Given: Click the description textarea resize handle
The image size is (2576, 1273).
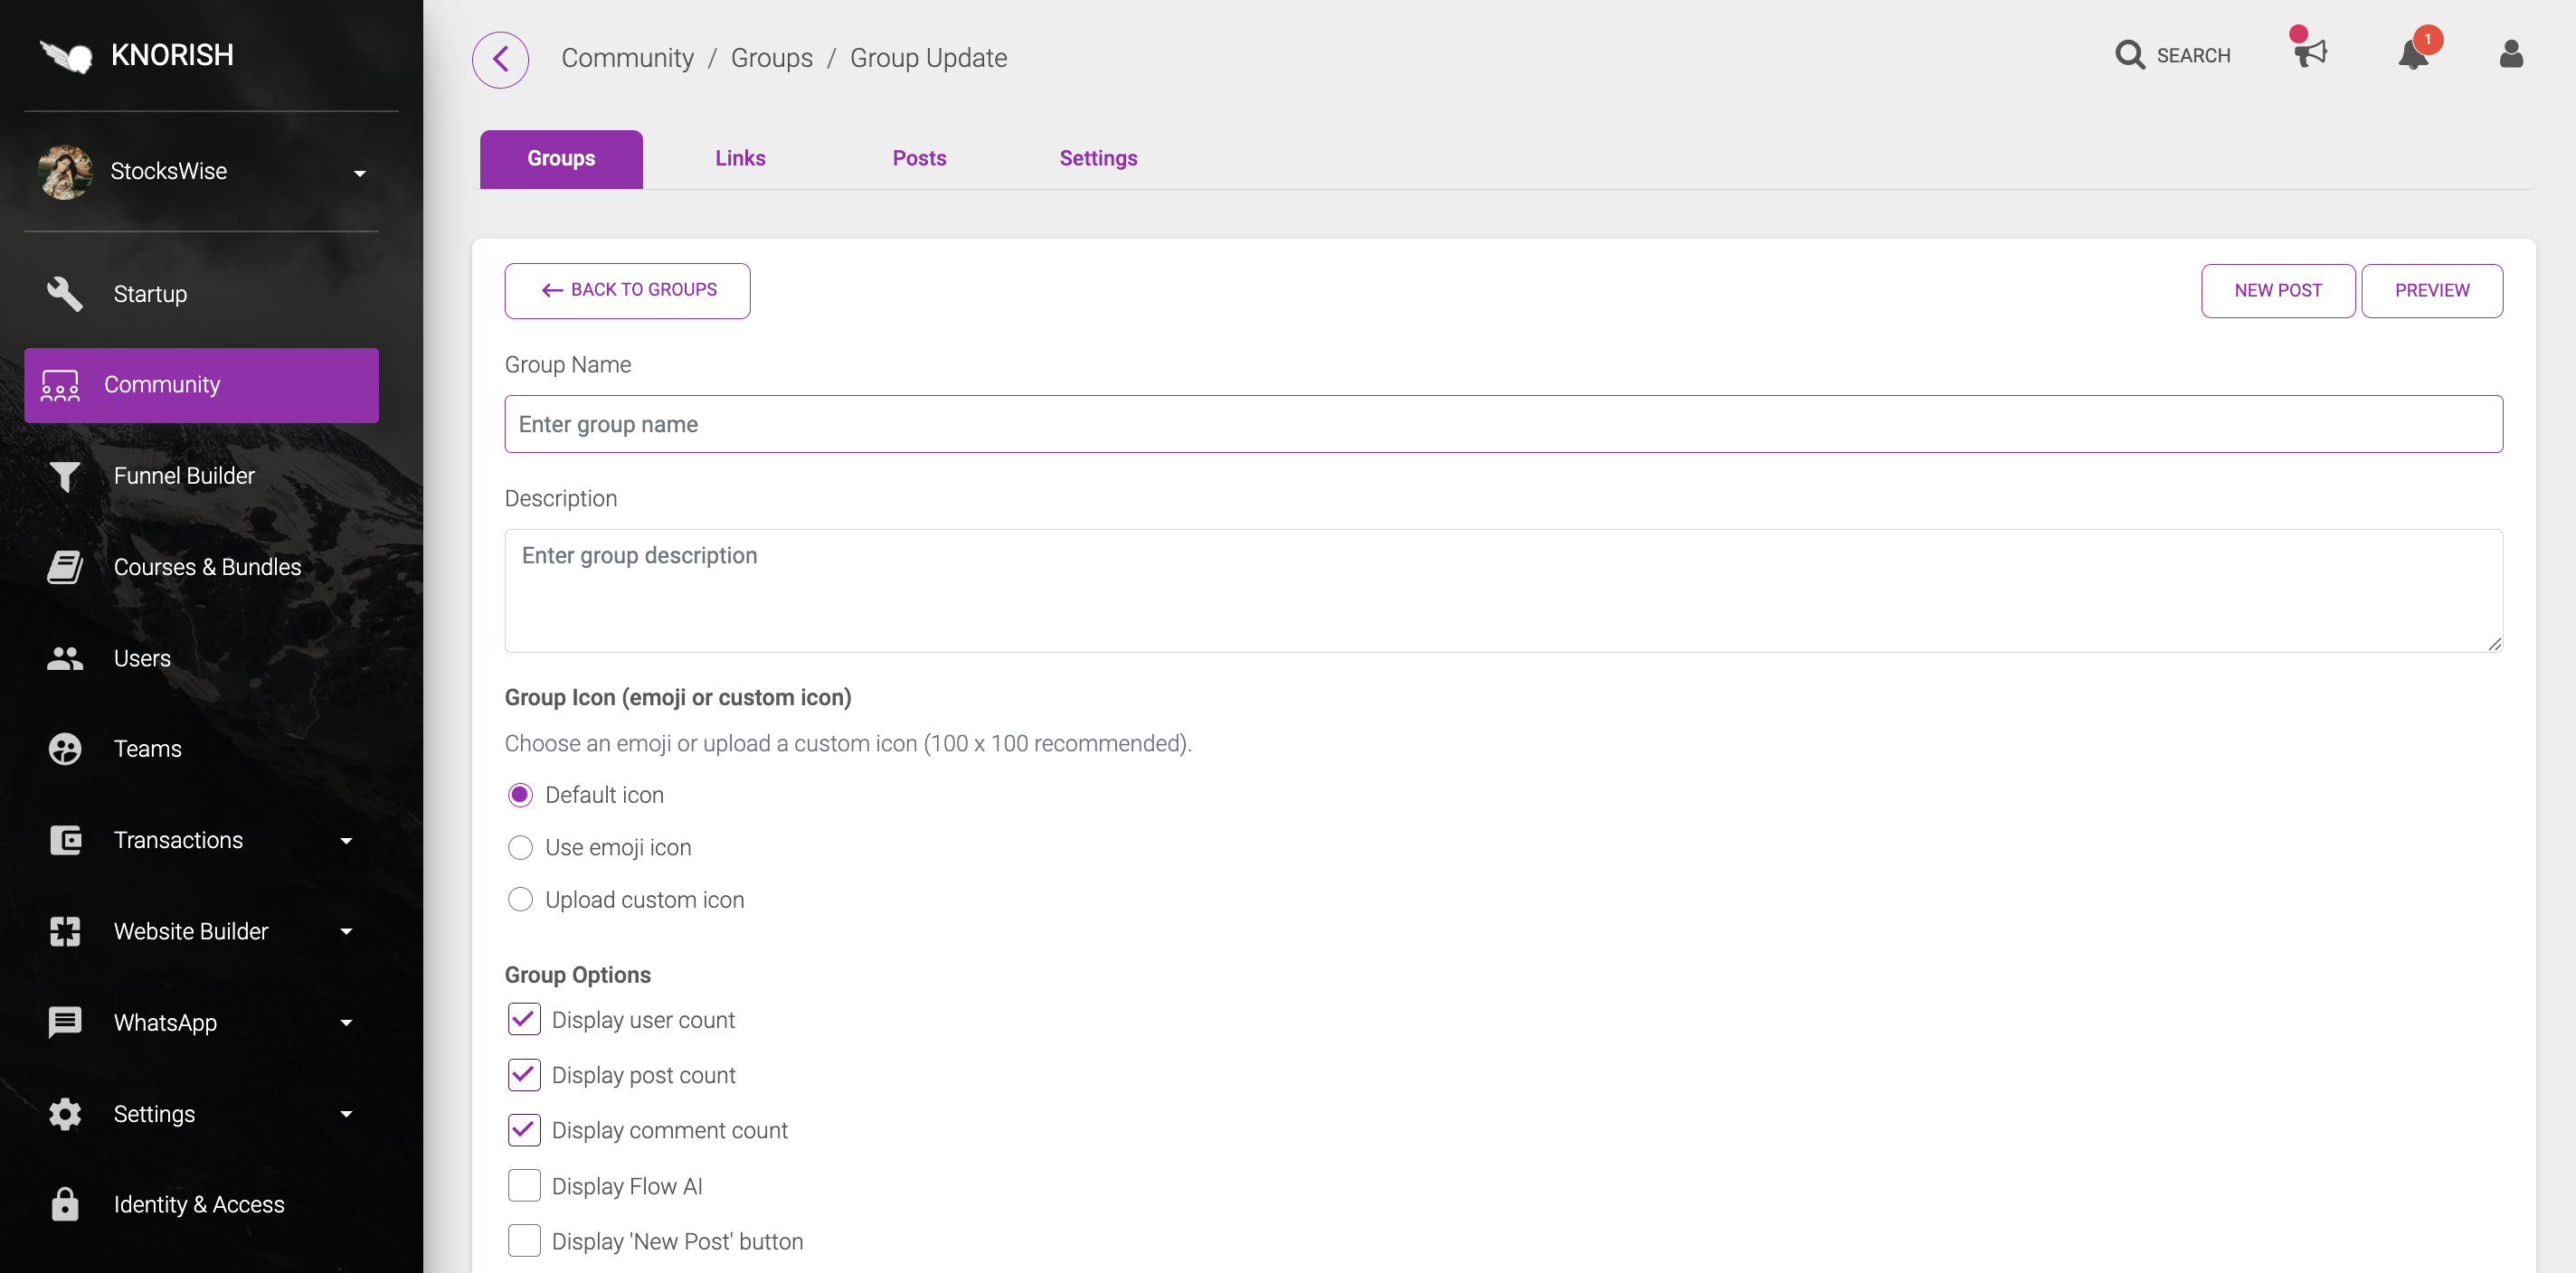Looking at the screenshot, I should (2494, 645).
